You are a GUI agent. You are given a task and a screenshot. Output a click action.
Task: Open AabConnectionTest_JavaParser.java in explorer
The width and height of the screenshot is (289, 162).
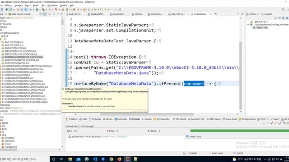click(20, 51)
